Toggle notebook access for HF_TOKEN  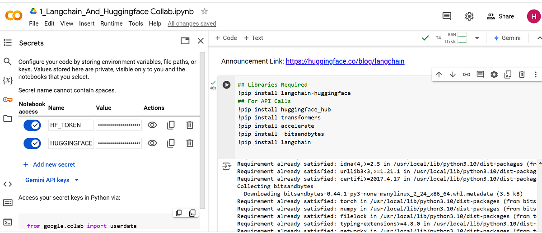tap(32, 125)
